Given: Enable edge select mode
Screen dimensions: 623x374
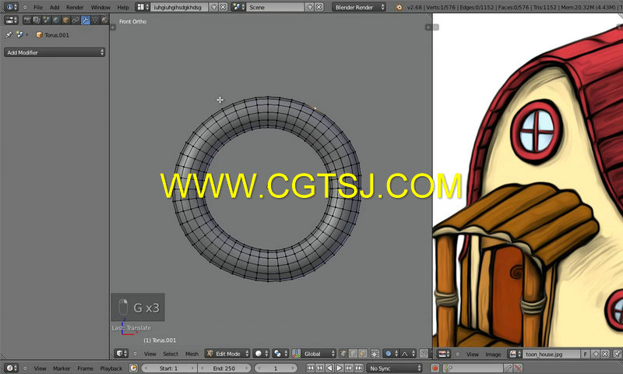Looking at the screenshot, I should point(353,353).
